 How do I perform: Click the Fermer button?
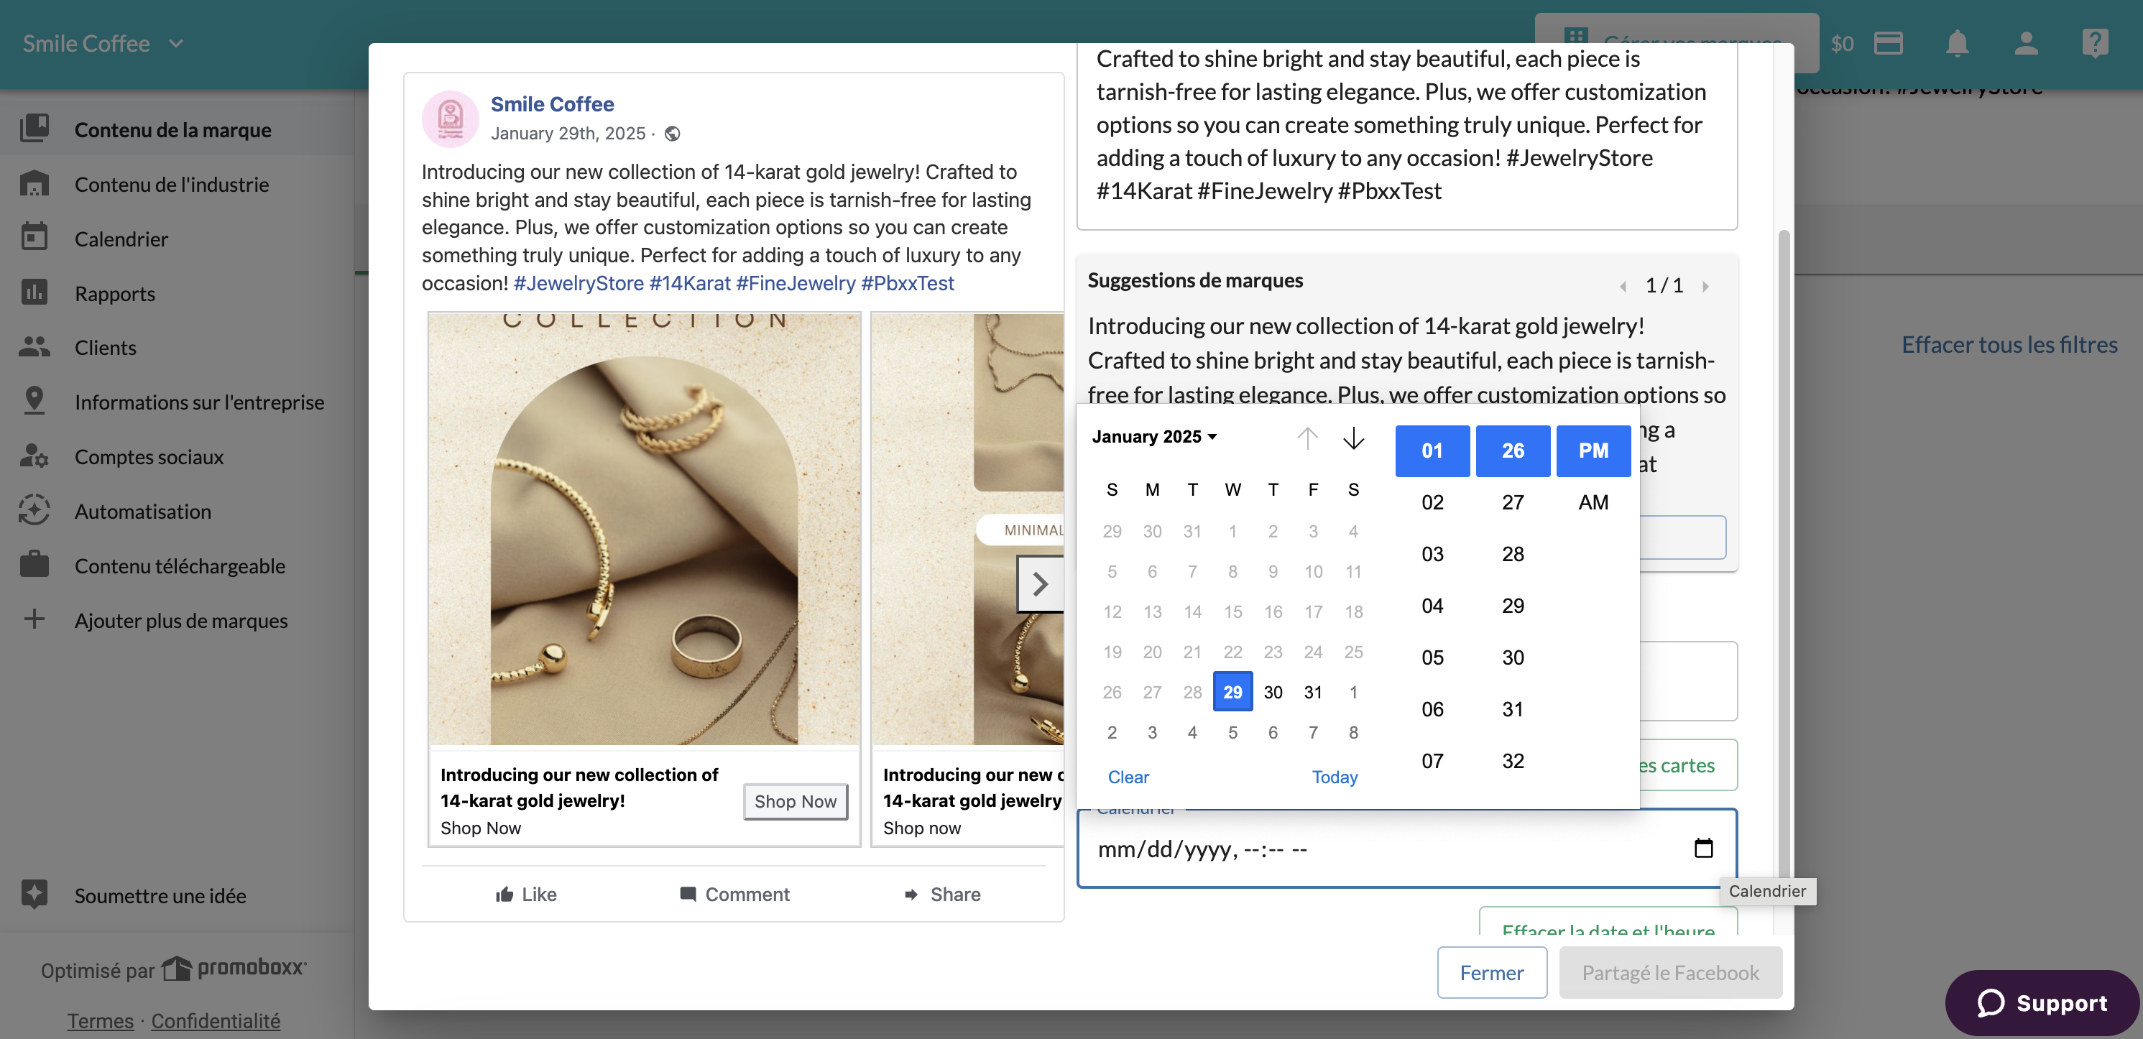[x=1492, y=972]
